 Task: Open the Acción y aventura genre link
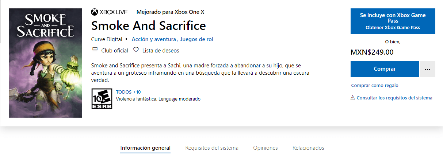click(x=154, y=39)
